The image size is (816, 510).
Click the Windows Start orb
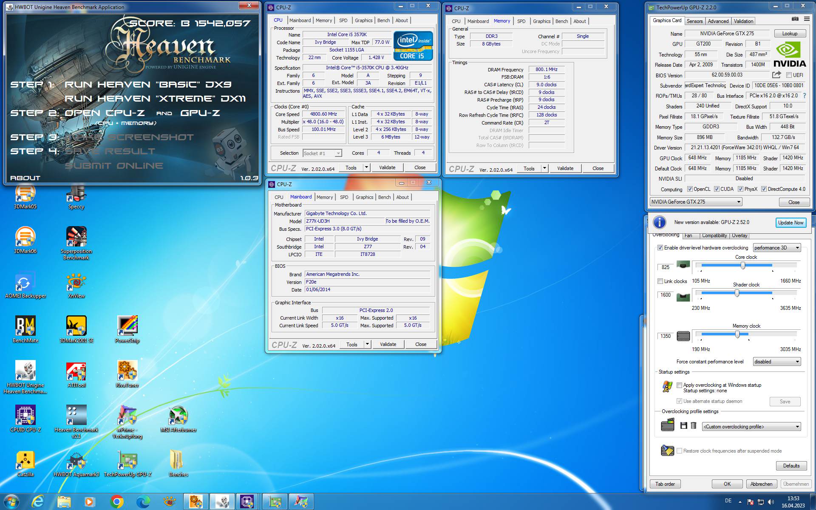click(x=11, y=502)
